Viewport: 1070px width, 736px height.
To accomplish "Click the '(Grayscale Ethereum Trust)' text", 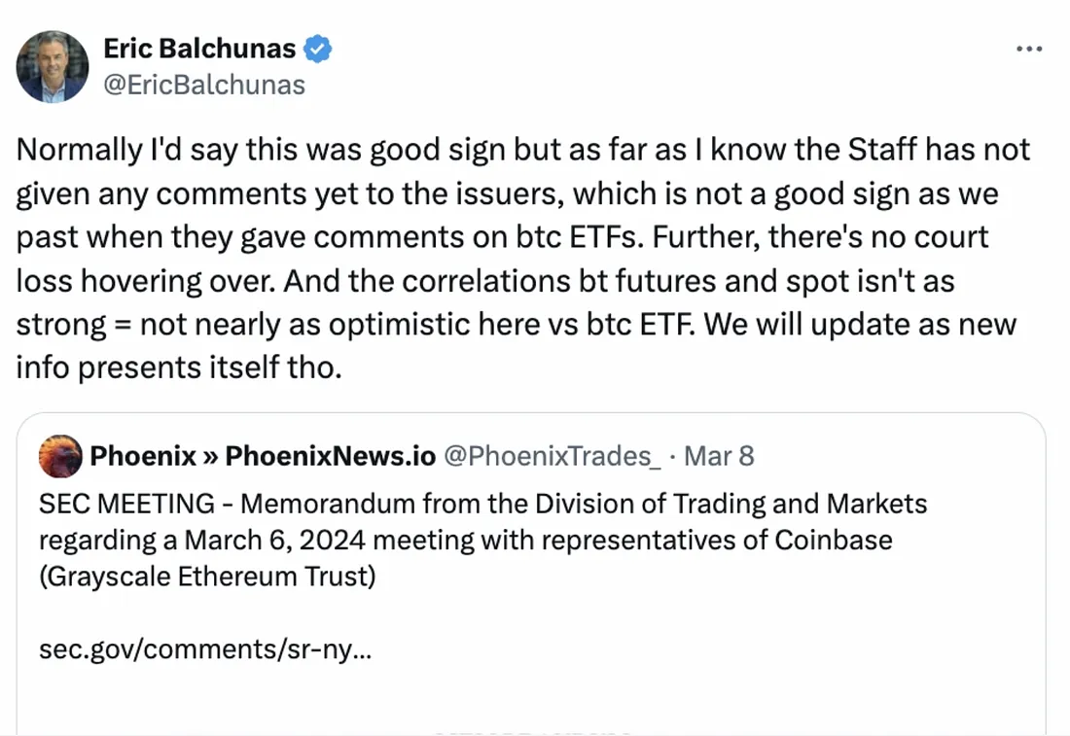I will pyautogui.click(x=207, y=577).
